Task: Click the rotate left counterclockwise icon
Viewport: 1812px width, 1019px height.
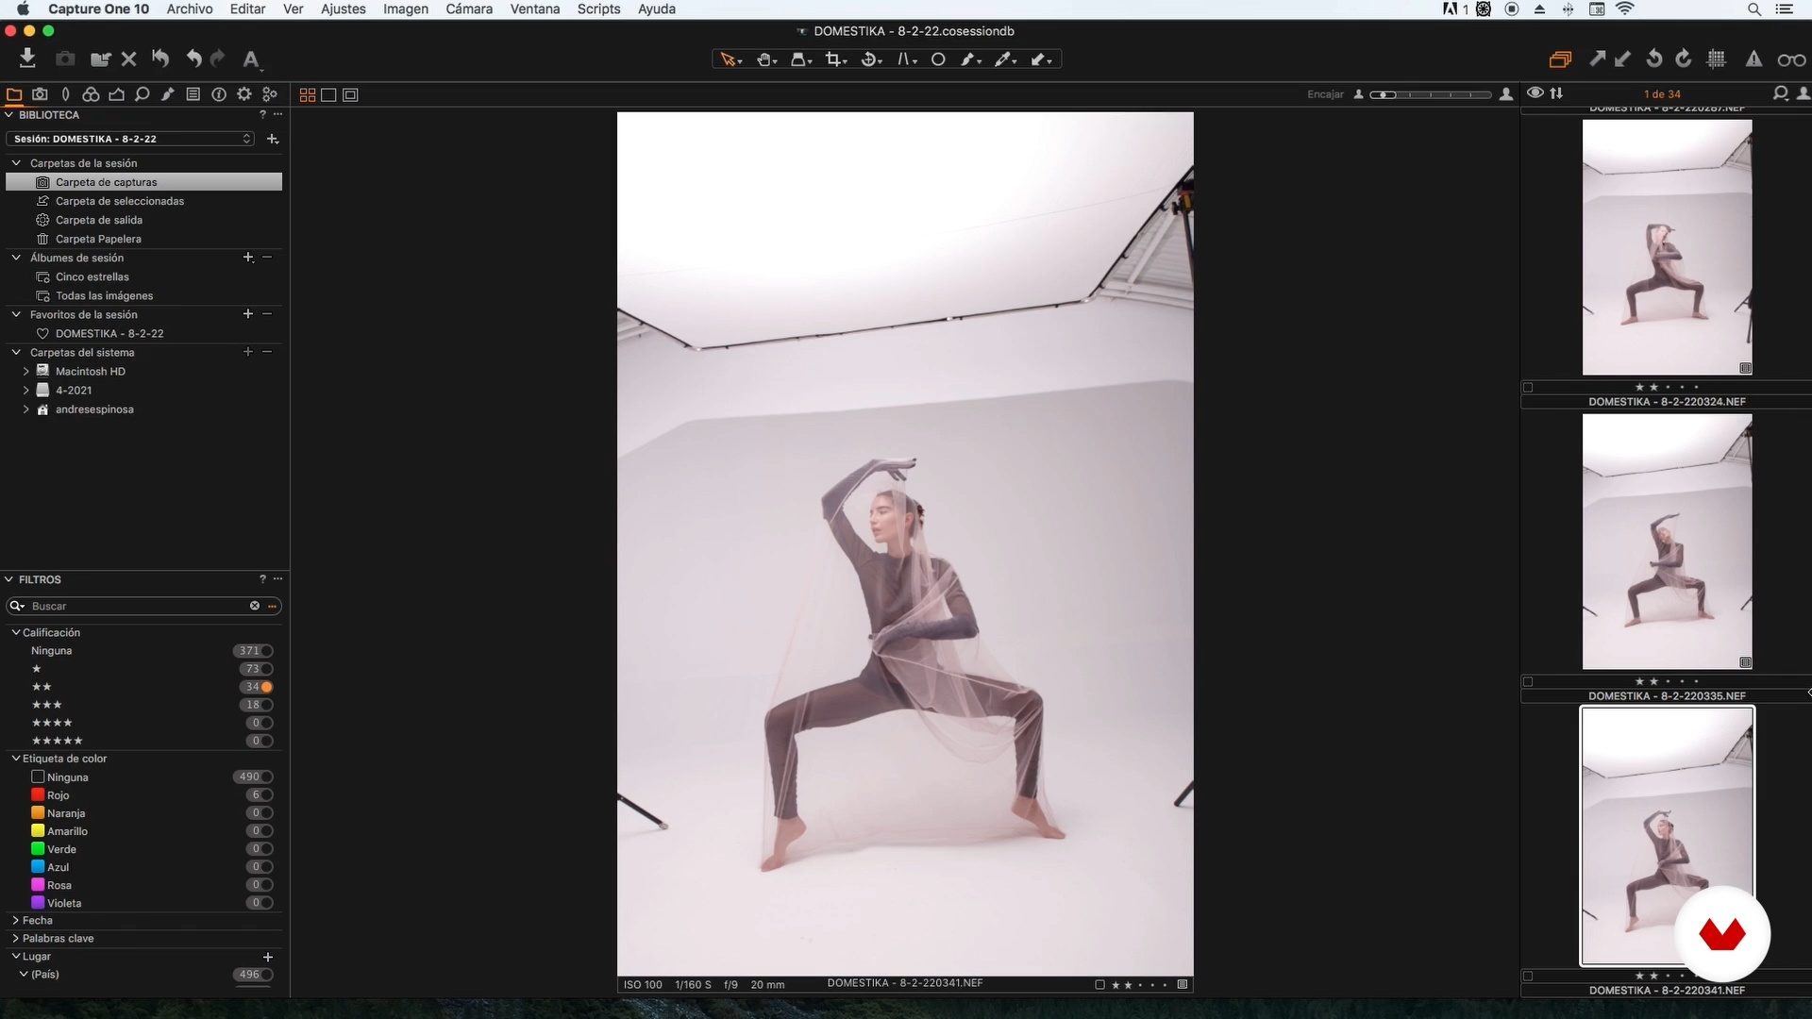Action: coord(1654,59)
